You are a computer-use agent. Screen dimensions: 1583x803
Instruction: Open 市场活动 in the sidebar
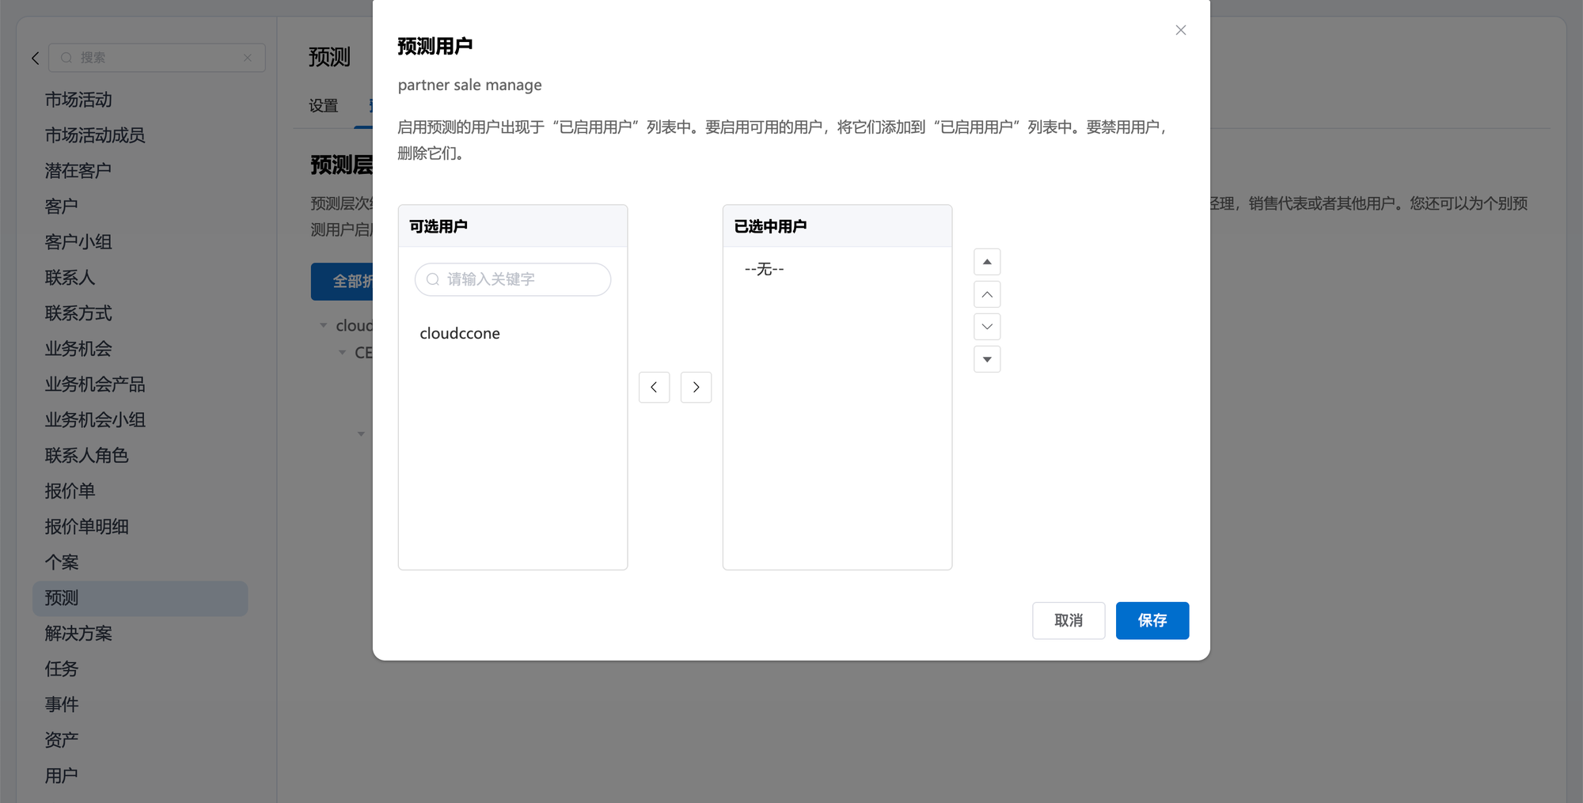(x=78, y=100)
